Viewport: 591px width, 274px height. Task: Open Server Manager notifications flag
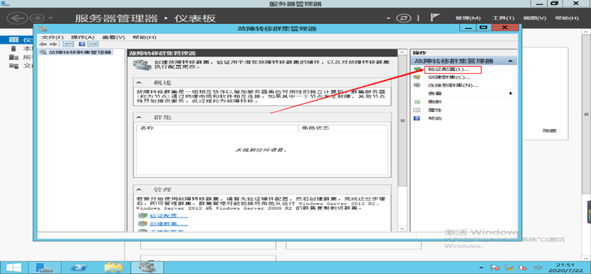pyautogui.click(x=435, y=18)
